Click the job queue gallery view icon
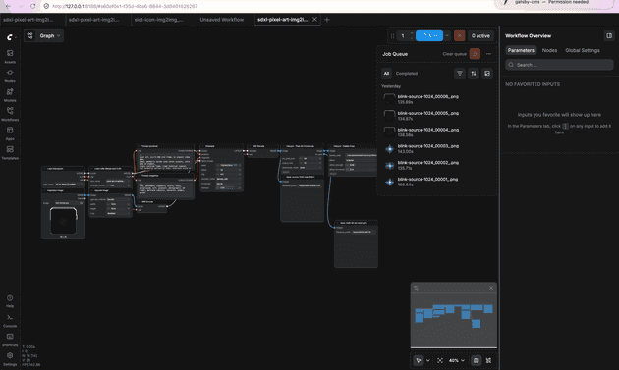619x370 pixels. click(487, 73)
